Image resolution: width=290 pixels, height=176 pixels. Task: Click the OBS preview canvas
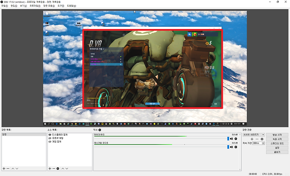click(x=145, y=68)
